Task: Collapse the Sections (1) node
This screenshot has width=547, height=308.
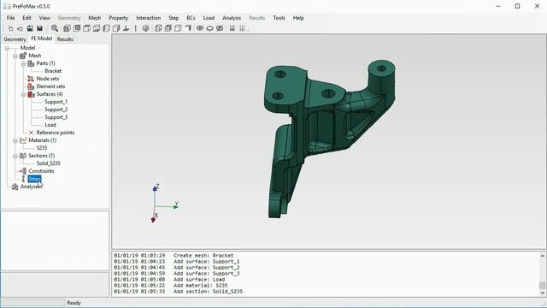Action: (x=15, y=156)
